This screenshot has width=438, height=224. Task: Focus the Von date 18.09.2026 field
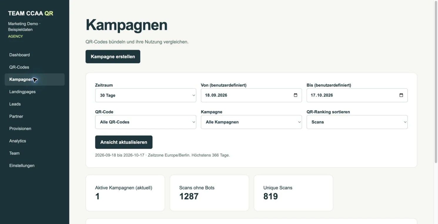click(x=251, y=95)
